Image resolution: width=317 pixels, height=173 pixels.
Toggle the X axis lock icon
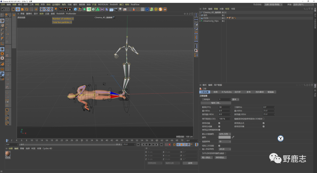42,9
